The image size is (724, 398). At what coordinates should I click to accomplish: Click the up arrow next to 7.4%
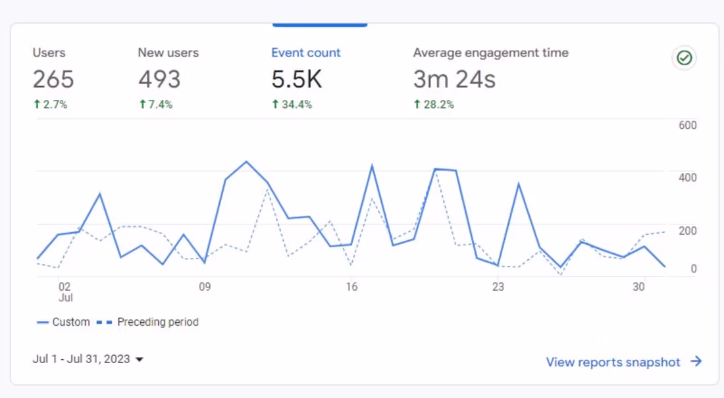click(x=142, y=104)
